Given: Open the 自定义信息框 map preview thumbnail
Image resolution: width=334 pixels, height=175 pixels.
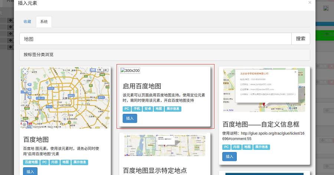Looking at the screenshot, I should 264,90.
